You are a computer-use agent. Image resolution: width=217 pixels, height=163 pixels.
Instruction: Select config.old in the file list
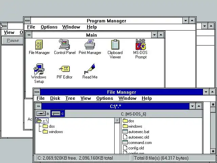[133, 148]
